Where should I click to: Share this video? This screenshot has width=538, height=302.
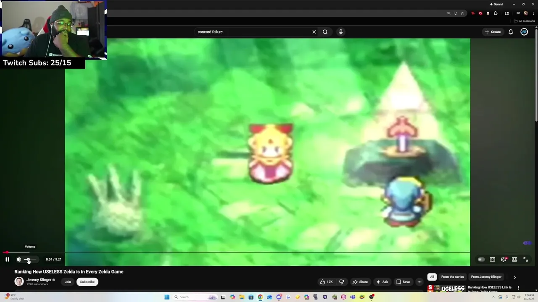360,282
